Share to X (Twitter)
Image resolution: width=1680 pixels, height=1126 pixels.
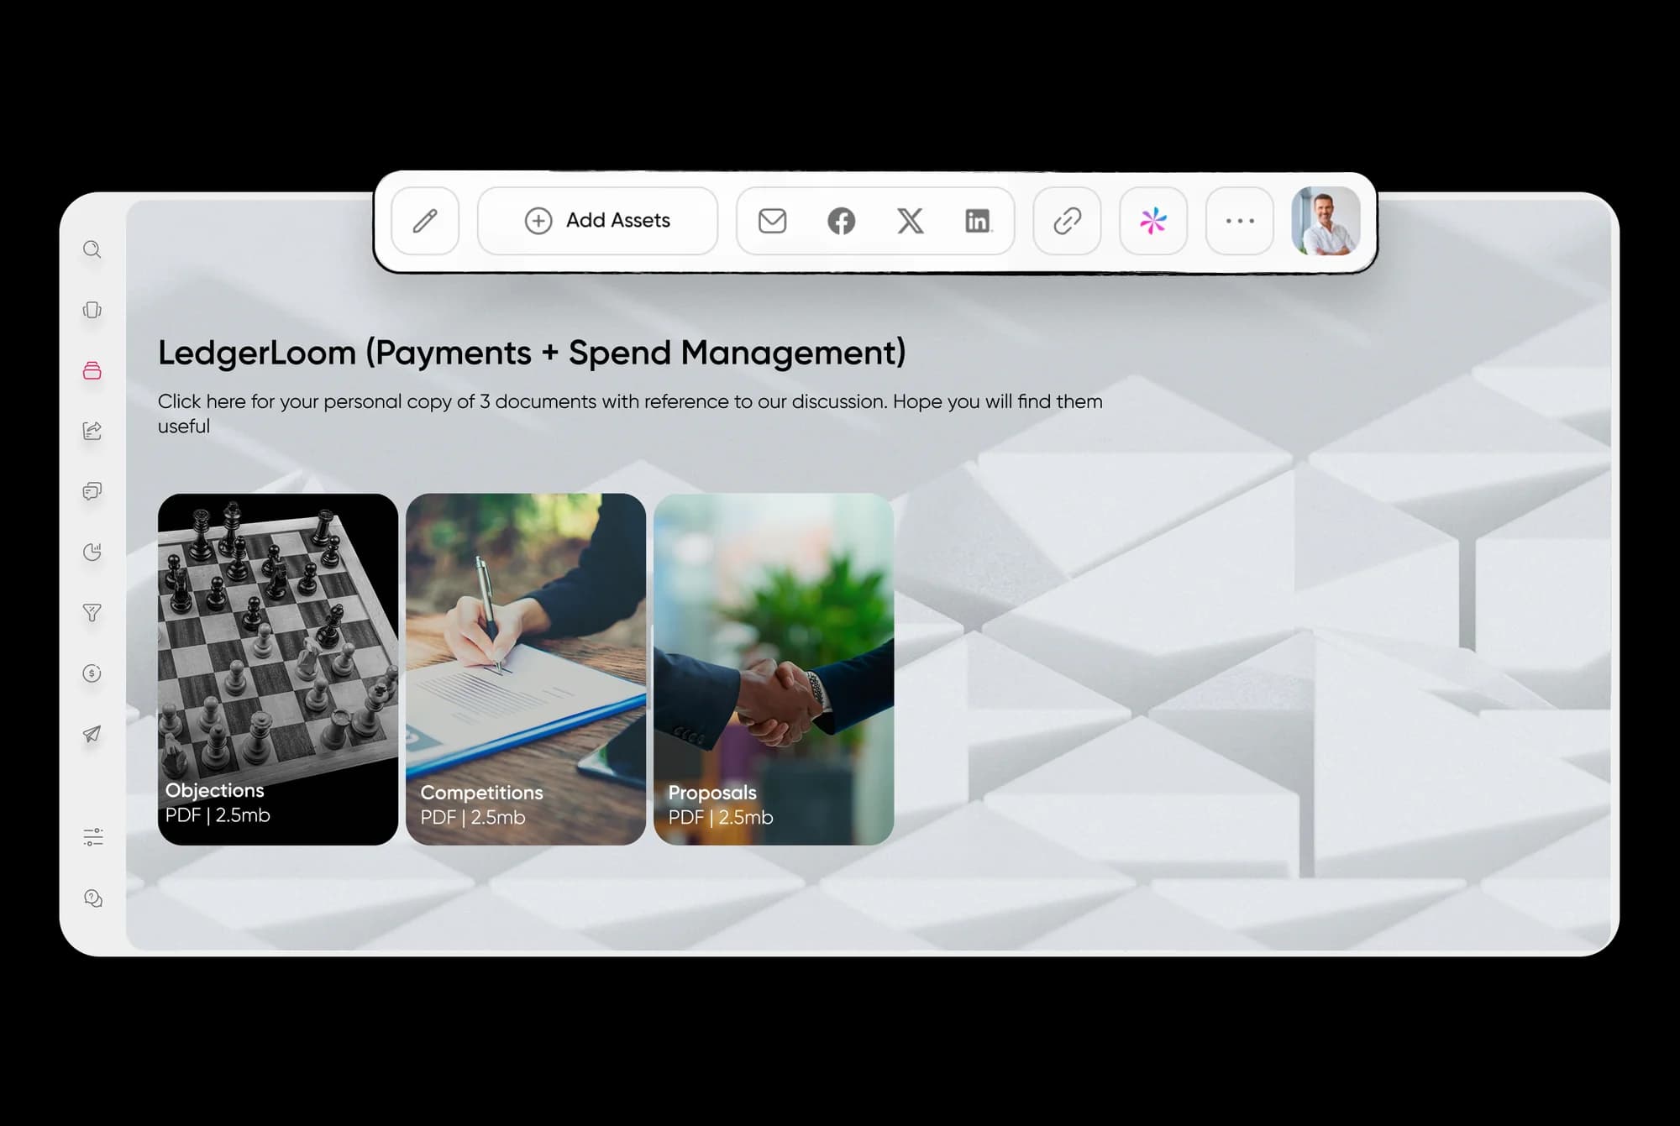click(x=910, y=221)
